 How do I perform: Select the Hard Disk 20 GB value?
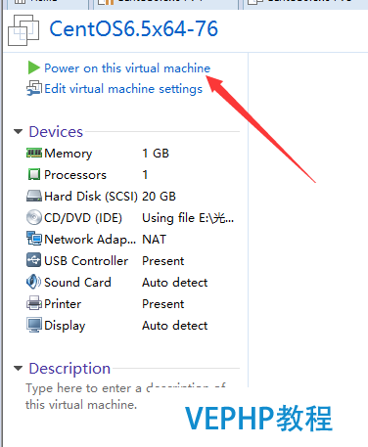159,197
